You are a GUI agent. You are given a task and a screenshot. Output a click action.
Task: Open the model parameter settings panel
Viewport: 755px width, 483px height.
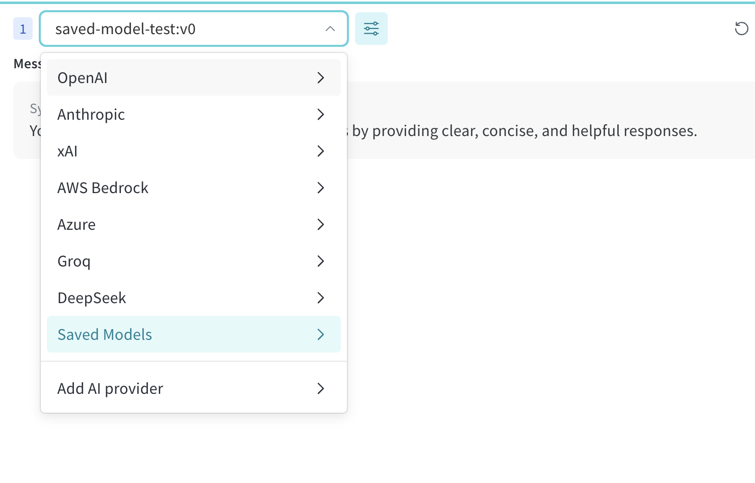(x=371, y=29)
